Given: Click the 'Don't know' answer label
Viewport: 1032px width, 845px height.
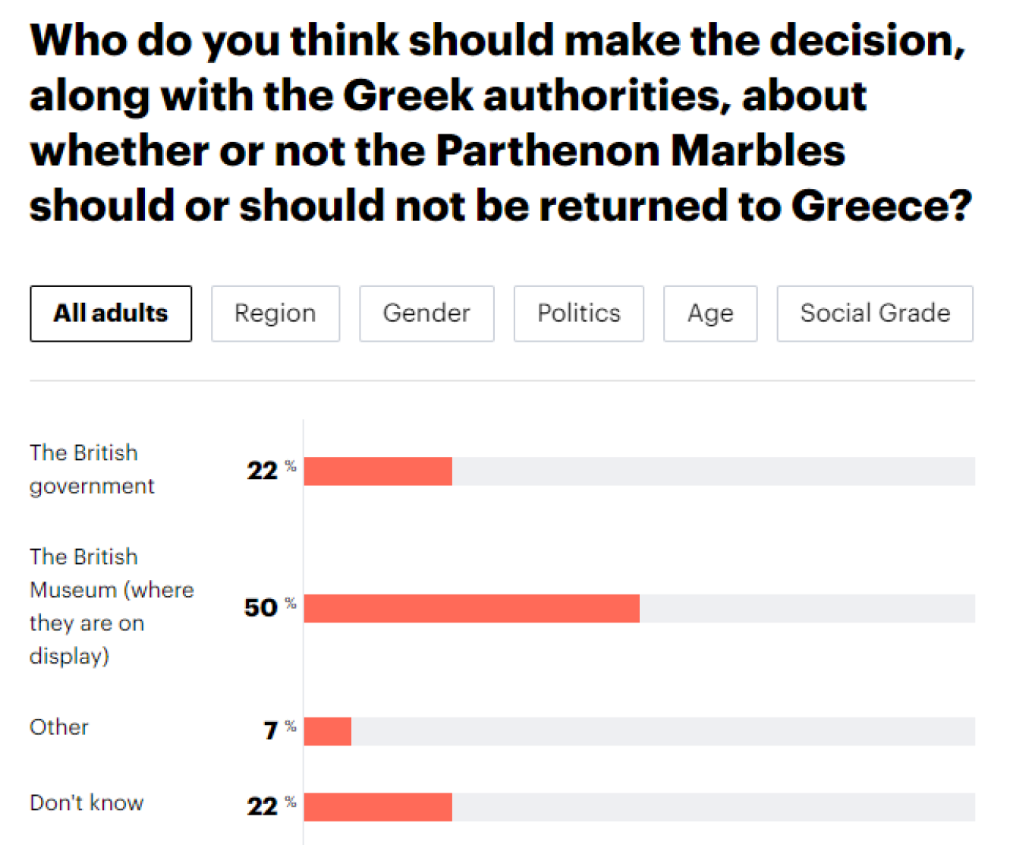Looking at the screenshot, I should click(x=87, y=803).
